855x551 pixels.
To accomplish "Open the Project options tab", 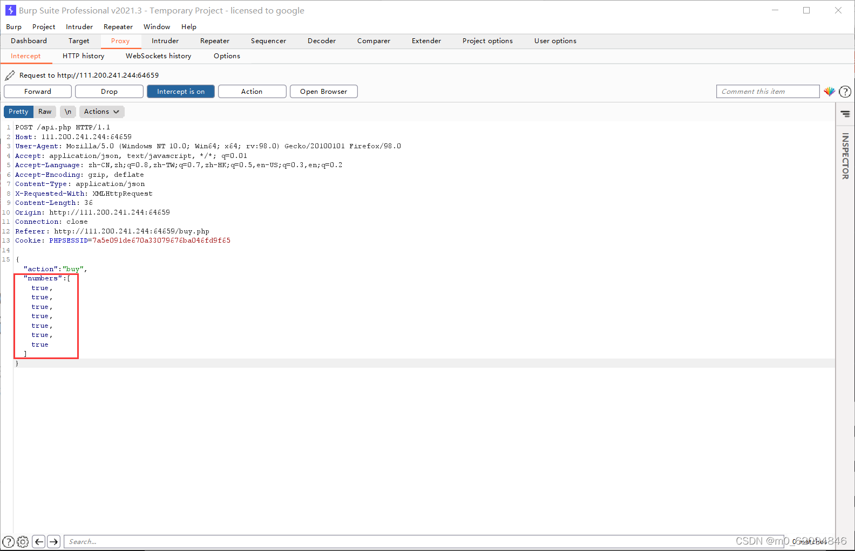I will coord(487,41).
